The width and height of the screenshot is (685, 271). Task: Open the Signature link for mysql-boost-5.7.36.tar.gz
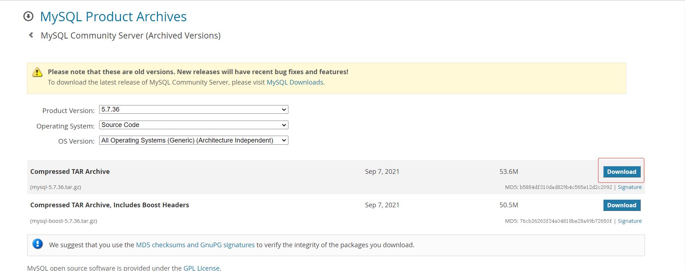click(629, 221)
